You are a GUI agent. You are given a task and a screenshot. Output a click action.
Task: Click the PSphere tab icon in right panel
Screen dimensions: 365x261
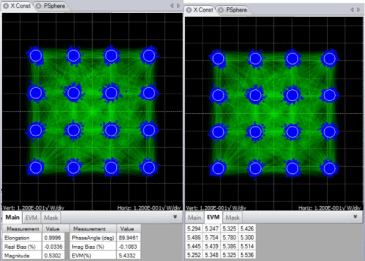coord(221,10)
